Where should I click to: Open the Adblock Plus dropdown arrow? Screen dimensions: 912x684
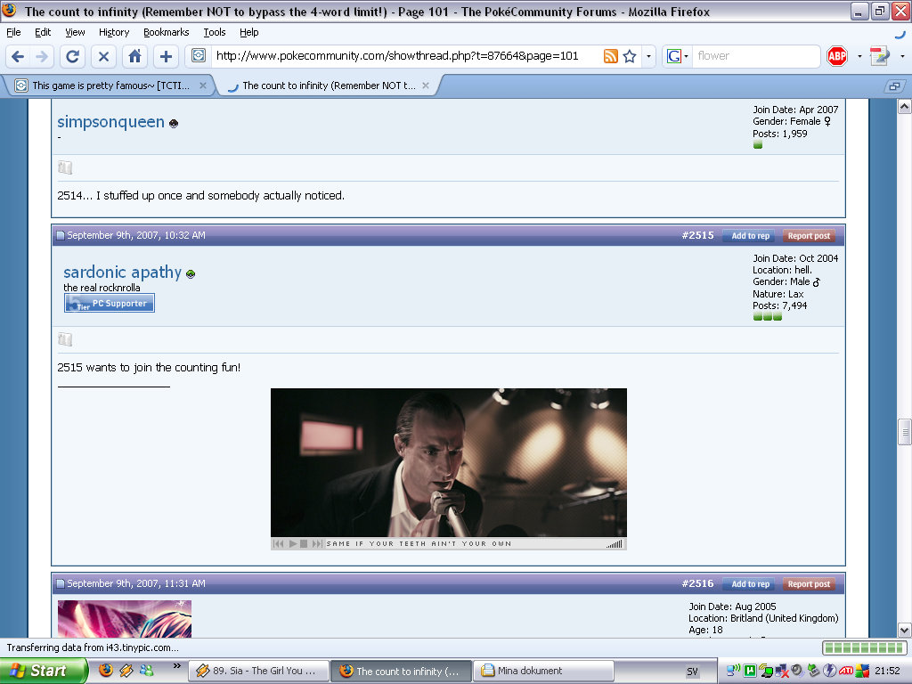pyautogui.click(x=859, y=56)
